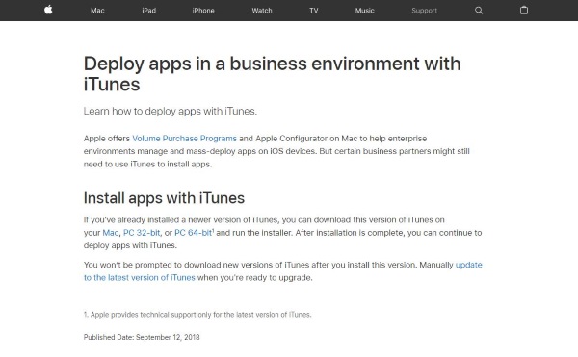Go to the iPad nav item

(149, 11)
